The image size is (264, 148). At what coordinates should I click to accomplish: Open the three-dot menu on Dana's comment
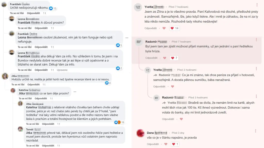256,131
